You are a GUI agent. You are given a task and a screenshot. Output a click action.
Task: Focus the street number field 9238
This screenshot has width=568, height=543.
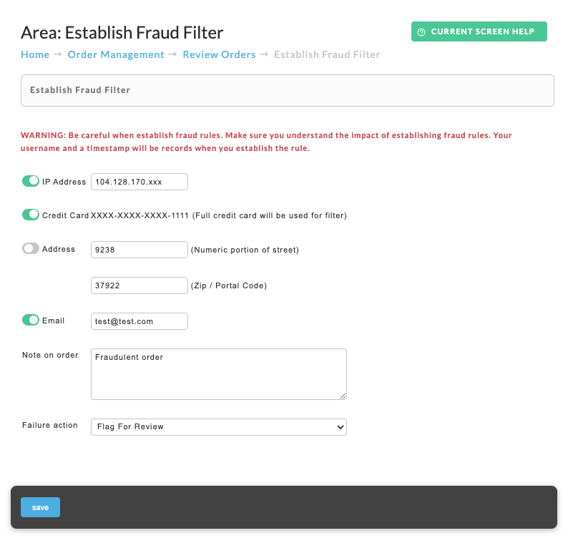click(139, 250)
